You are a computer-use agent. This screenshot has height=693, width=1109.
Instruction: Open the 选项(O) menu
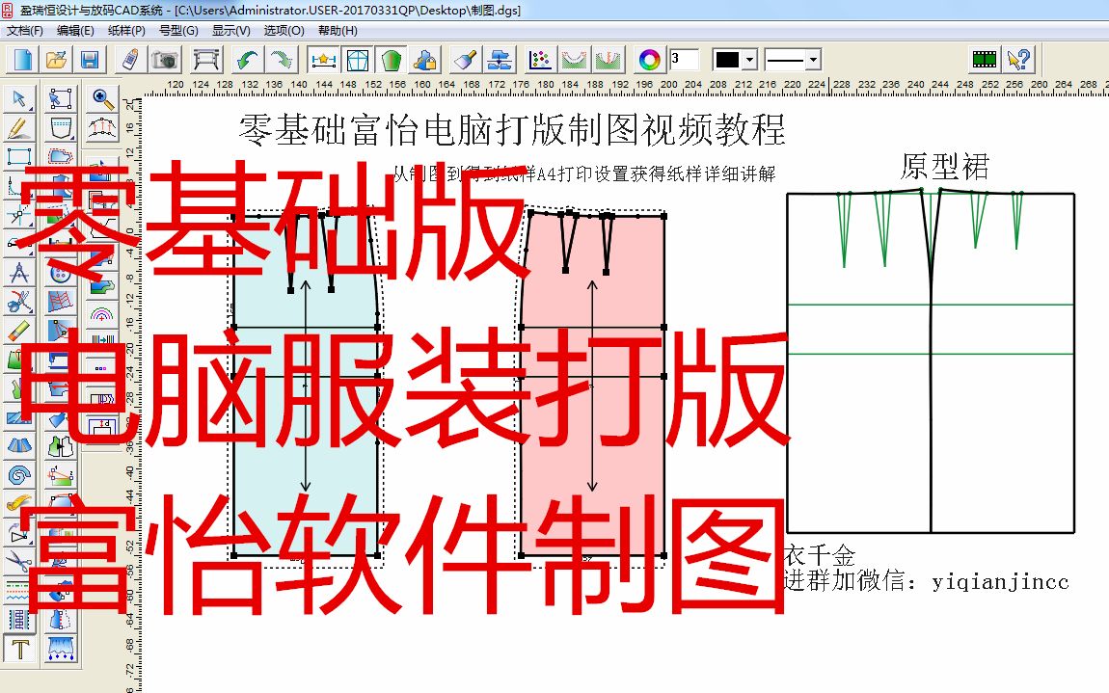(x=284, y=31)
